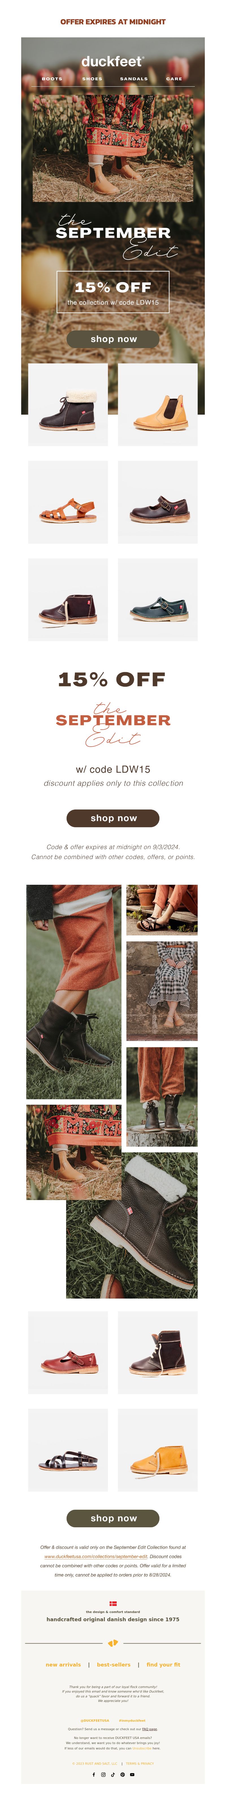226x1795 pixels.
Task: Click the 15% OFF code LDW15 box
Action: pos(113,292)
